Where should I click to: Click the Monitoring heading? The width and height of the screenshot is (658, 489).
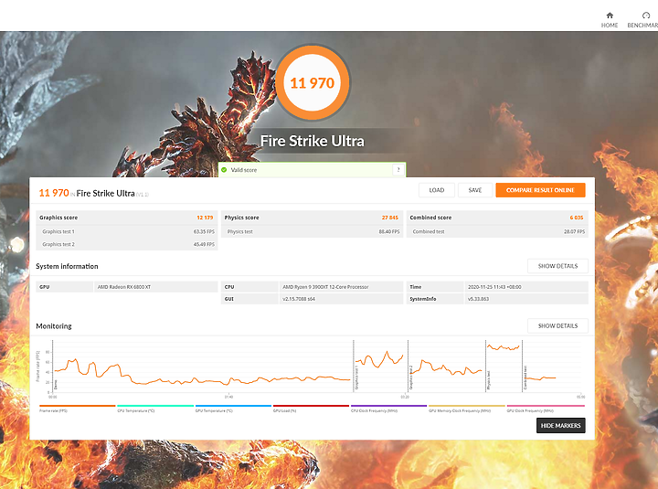coord(54,326)
